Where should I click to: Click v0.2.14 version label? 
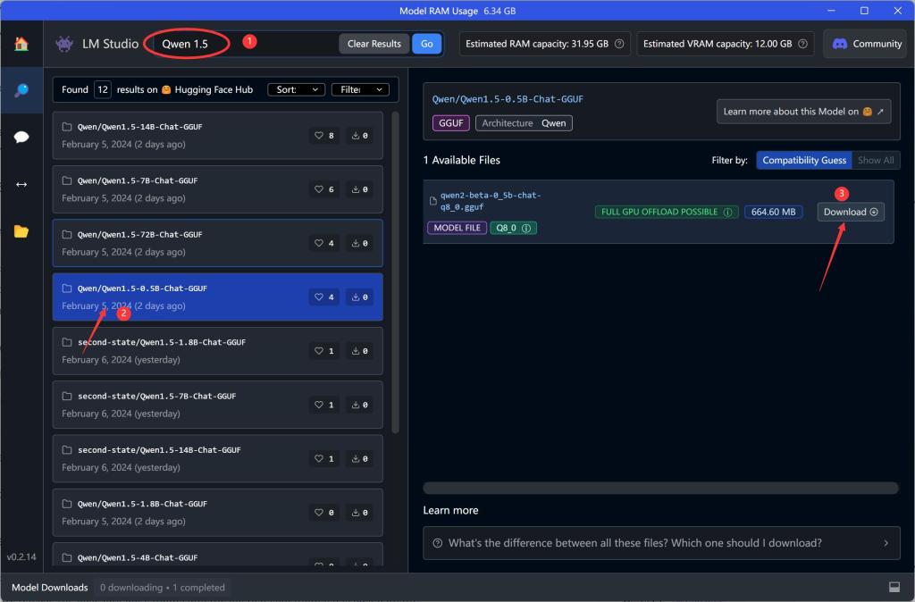(21, 557)
